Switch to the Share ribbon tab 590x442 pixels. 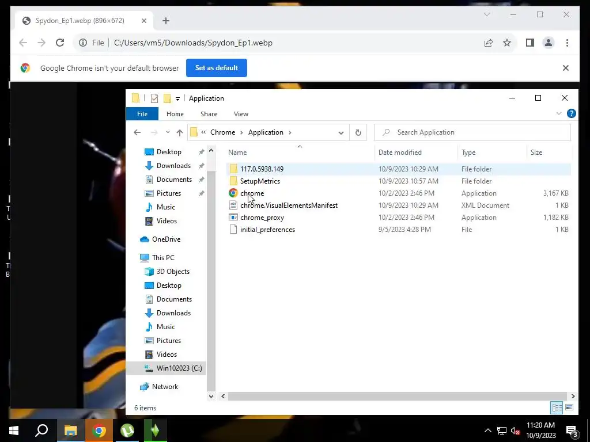(209, 114)
